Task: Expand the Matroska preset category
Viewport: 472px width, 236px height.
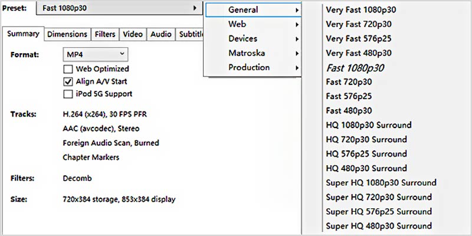Action: pos(253,53)
